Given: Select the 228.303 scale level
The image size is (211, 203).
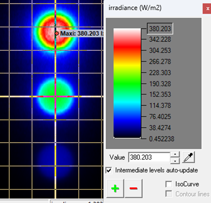Looking at the screenshot, I should click(x=160, y=72).
